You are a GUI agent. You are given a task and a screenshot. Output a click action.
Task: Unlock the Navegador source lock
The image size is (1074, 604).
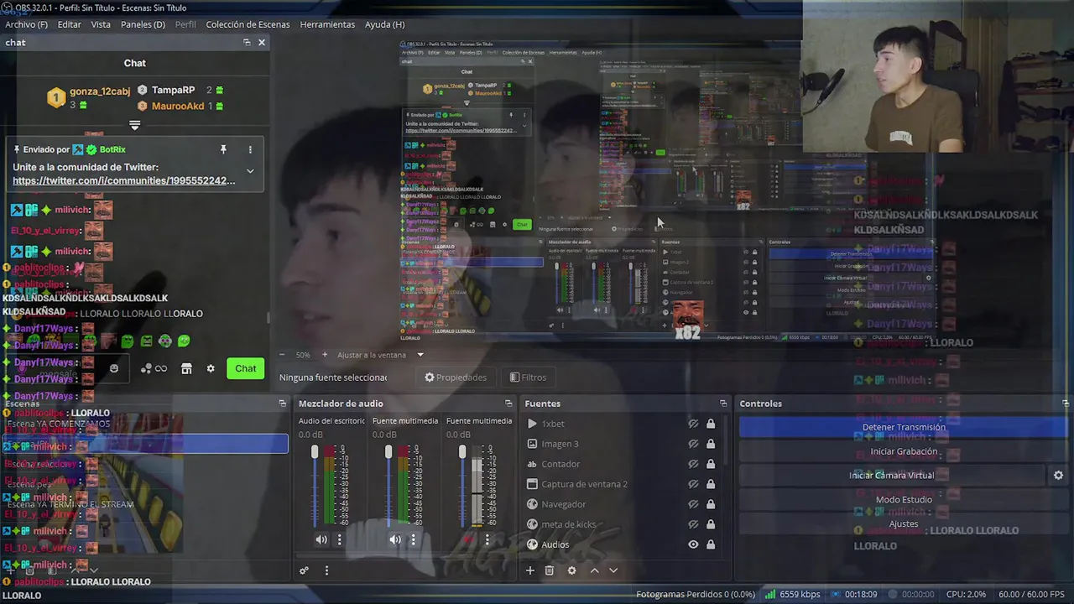pyautogui.click(x=711, y=504)
